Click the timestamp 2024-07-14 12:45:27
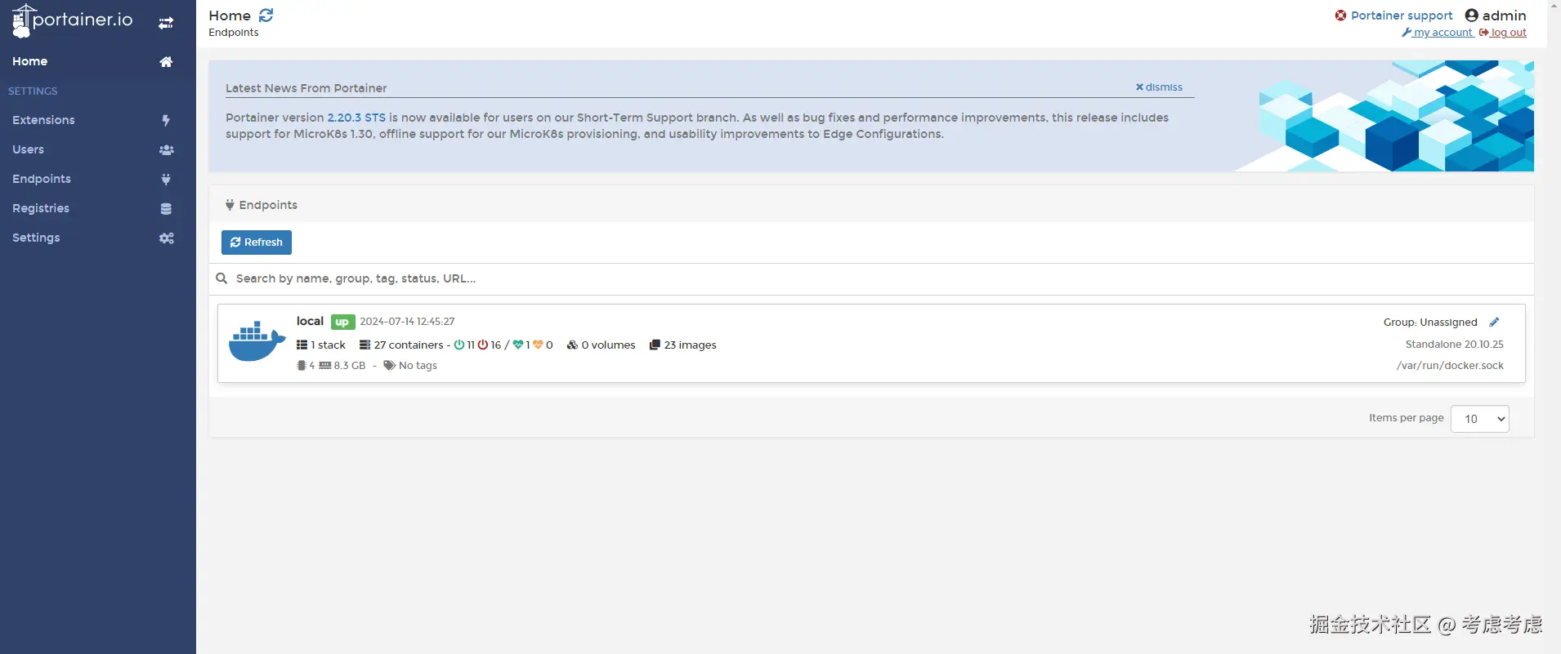This screenshot has width=1561, height=654. [x=407, y=322]
